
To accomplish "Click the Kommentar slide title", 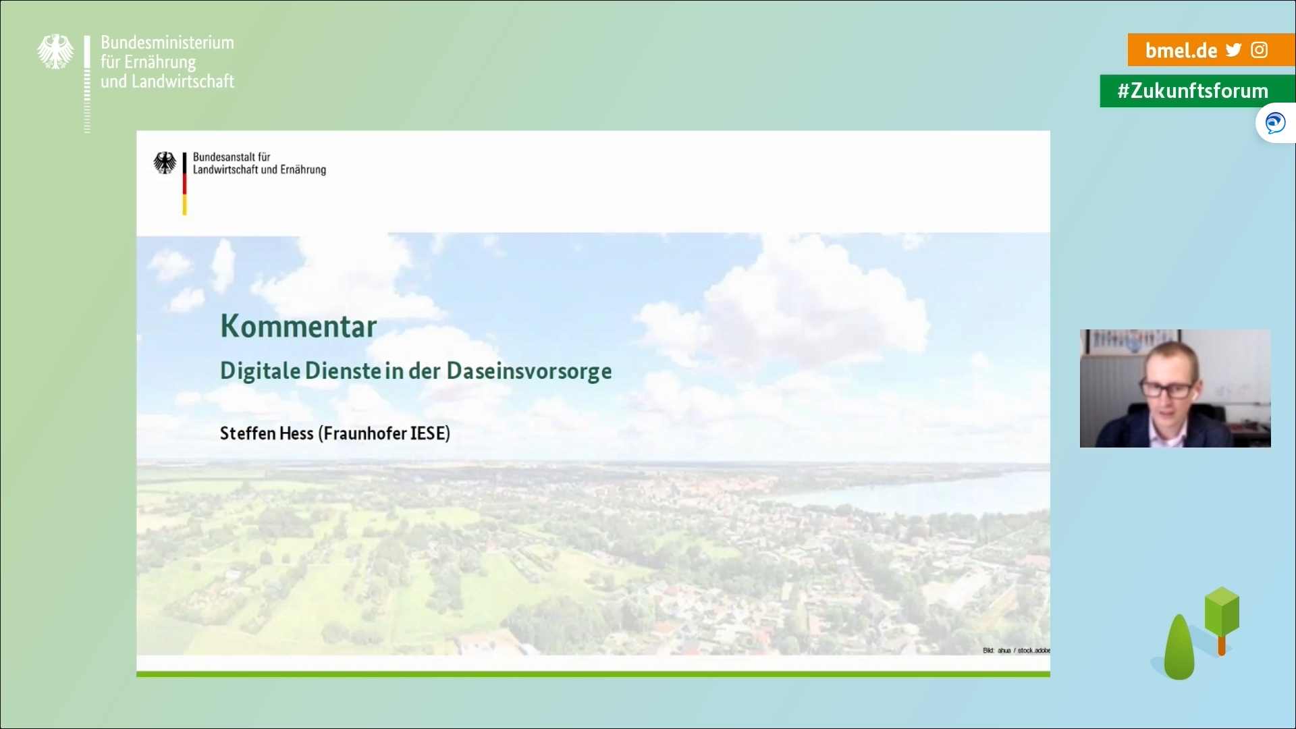I will pos(298,327).
